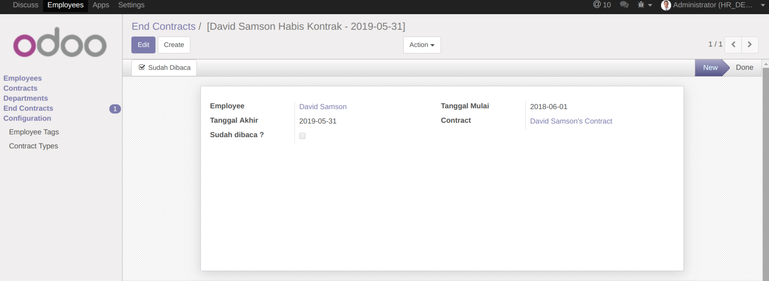
Task: Click the End Contracts badge counter
Action: (115, 109)
